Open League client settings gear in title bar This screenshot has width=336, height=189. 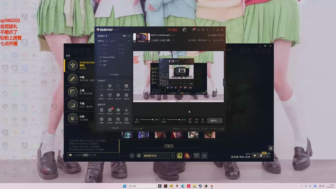tap(265, 46)
